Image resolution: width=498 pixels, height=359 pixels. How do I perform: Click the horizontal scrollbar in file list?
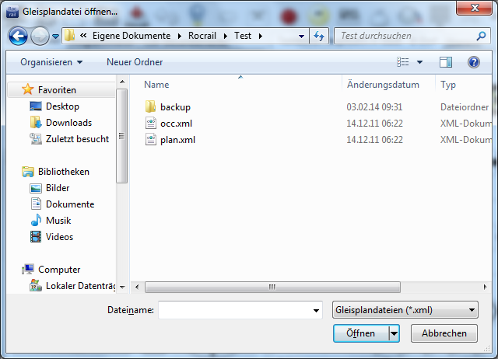[x=272, y=287]
